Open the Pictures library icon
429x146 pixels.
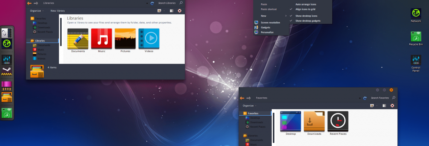click(125, 39)
